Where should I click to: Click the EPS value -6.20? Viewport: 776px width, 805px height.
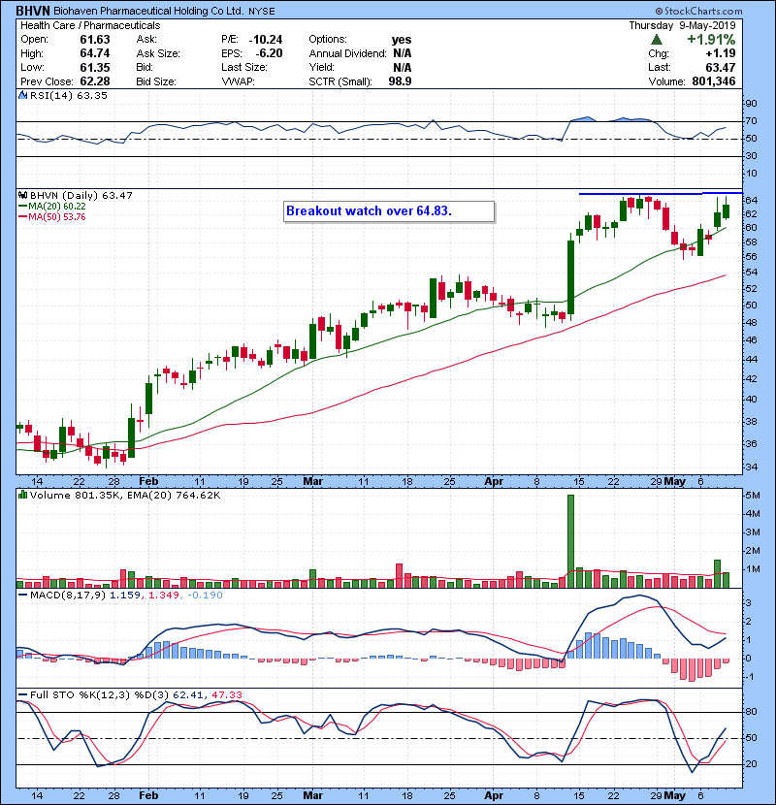coord(269,53)
